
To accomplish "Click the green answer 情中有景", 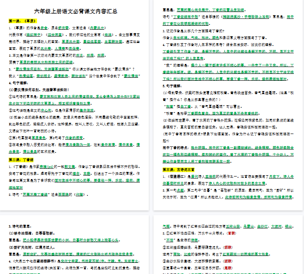I will tap(108, 145).
